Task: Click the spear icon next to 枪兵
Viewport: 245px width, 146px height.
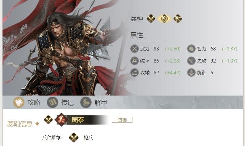Action: click(73, 137)
